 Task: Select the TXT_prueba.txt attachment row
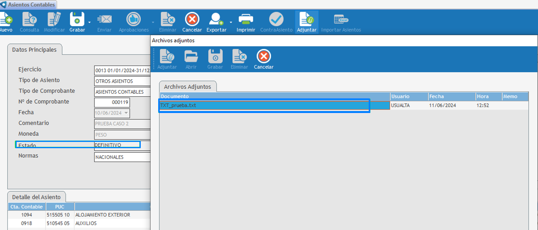pos(264,106)
